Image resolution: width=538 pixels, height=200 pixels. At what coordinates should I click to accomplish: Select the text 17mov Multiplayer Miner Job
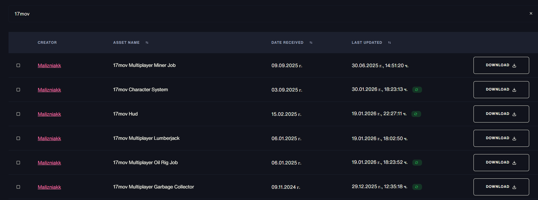point(144,65)
